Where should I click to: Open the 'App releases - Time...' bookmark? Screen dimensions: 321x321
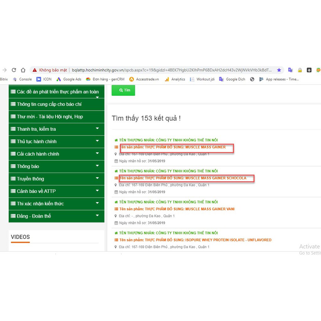[x=279, y=79]
